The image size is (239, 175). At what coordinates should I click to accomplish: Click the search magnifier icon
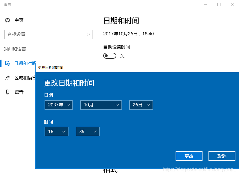click(x=88, y=34)
